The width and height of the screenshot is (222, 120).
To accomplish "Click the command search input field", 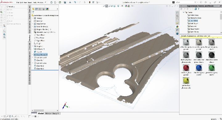I will pos(184,2).
